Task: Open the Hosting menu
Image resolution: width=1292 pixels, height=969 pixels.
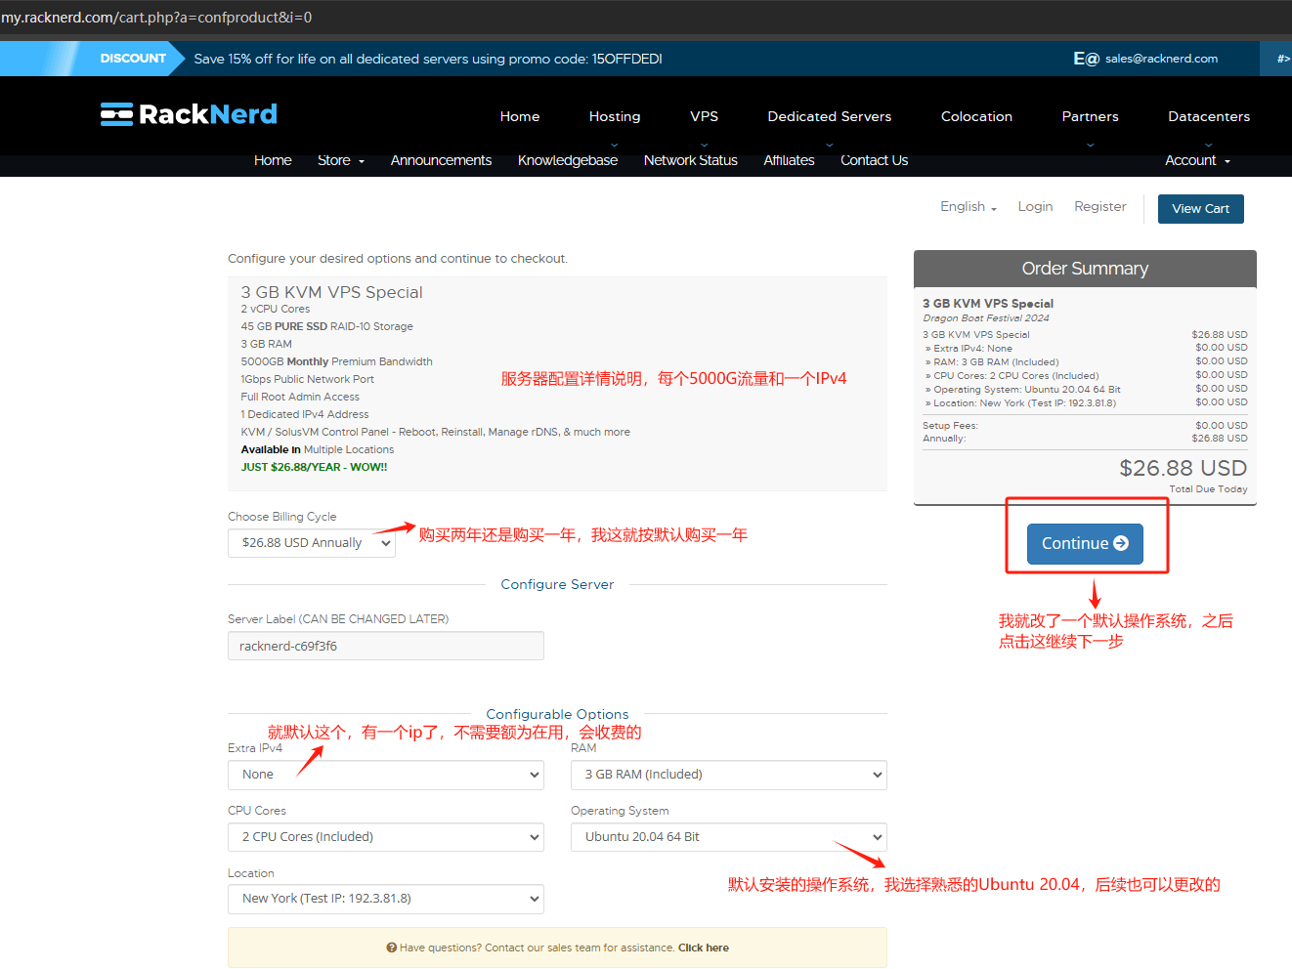Action: pos(615,116)
